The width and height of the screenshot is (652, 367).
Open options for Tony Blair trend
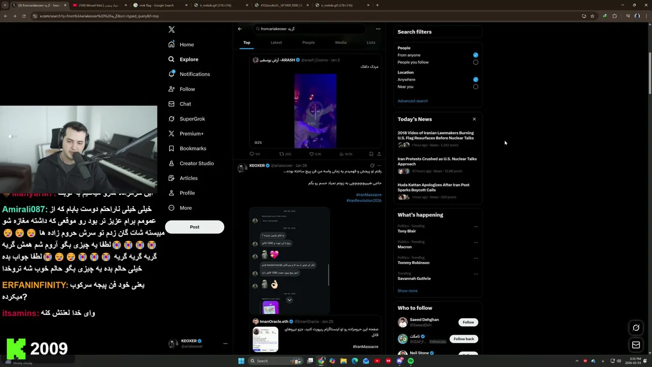coord(476,227)
